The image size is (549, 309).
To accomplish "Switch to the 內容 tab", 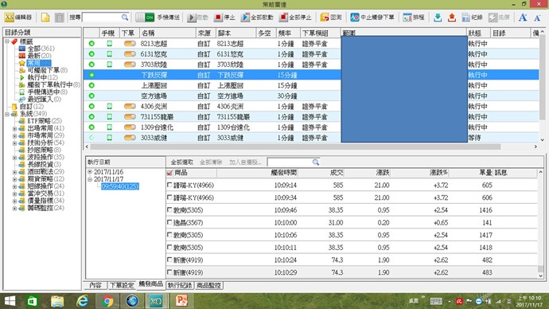I will 95,285.
